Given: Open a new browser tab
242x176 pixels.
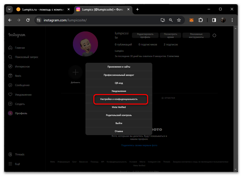Looking at the screenshot, I should (x=137, y=9).
